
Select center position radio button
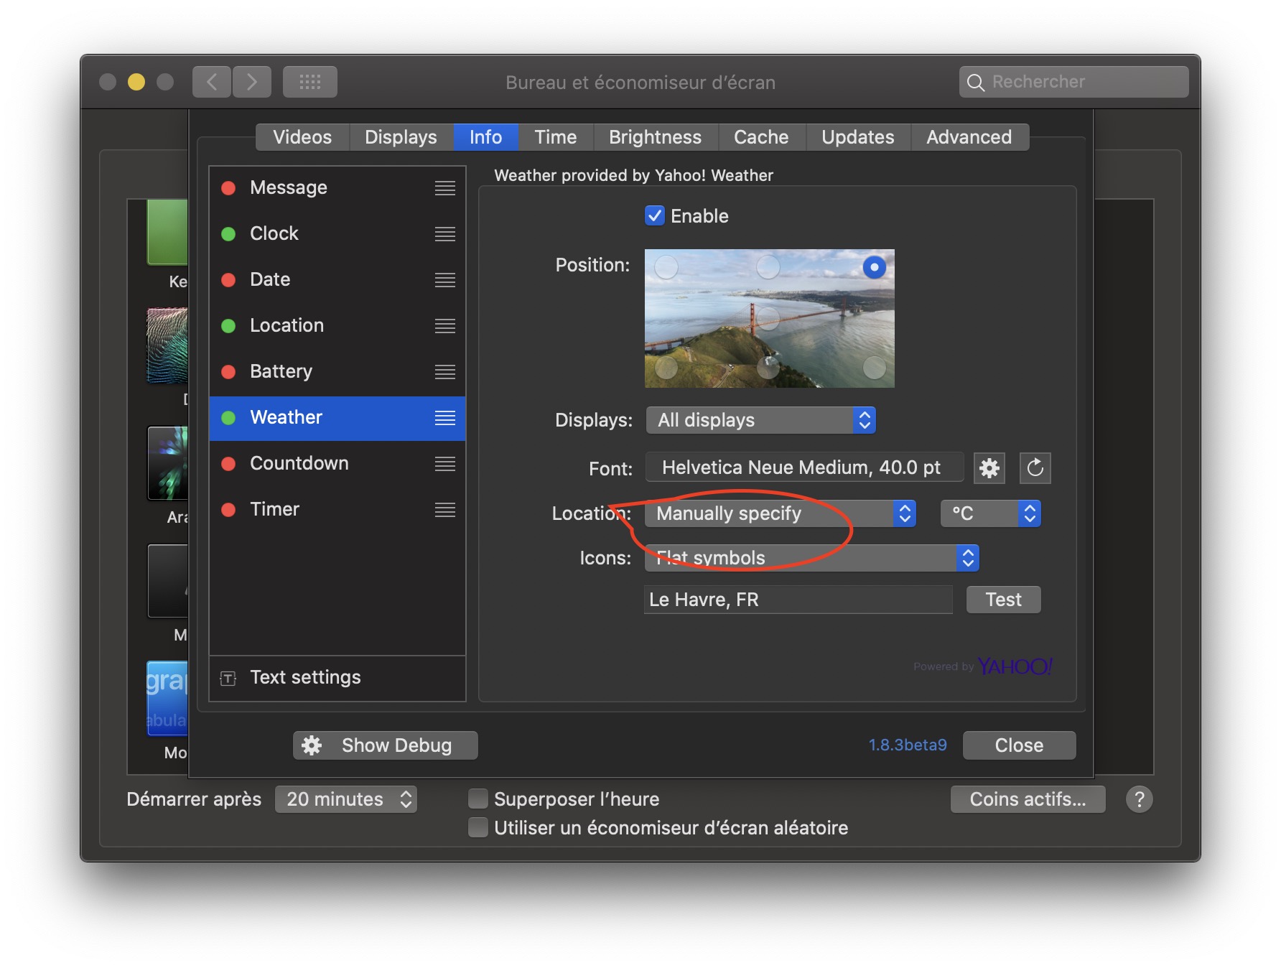coord(768,317)
